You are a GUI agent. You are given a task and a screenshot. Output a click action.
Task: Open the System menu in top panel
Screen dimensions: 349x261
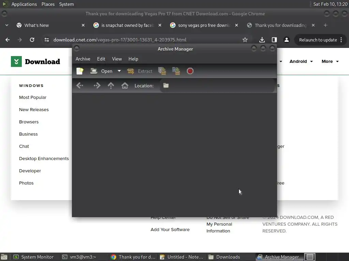pyautogui.click(x=66, y=4)
